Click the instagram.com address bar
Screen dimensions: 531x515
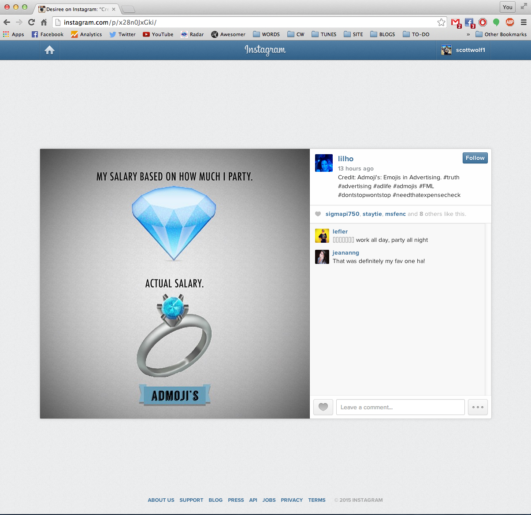tap(249, 22)
